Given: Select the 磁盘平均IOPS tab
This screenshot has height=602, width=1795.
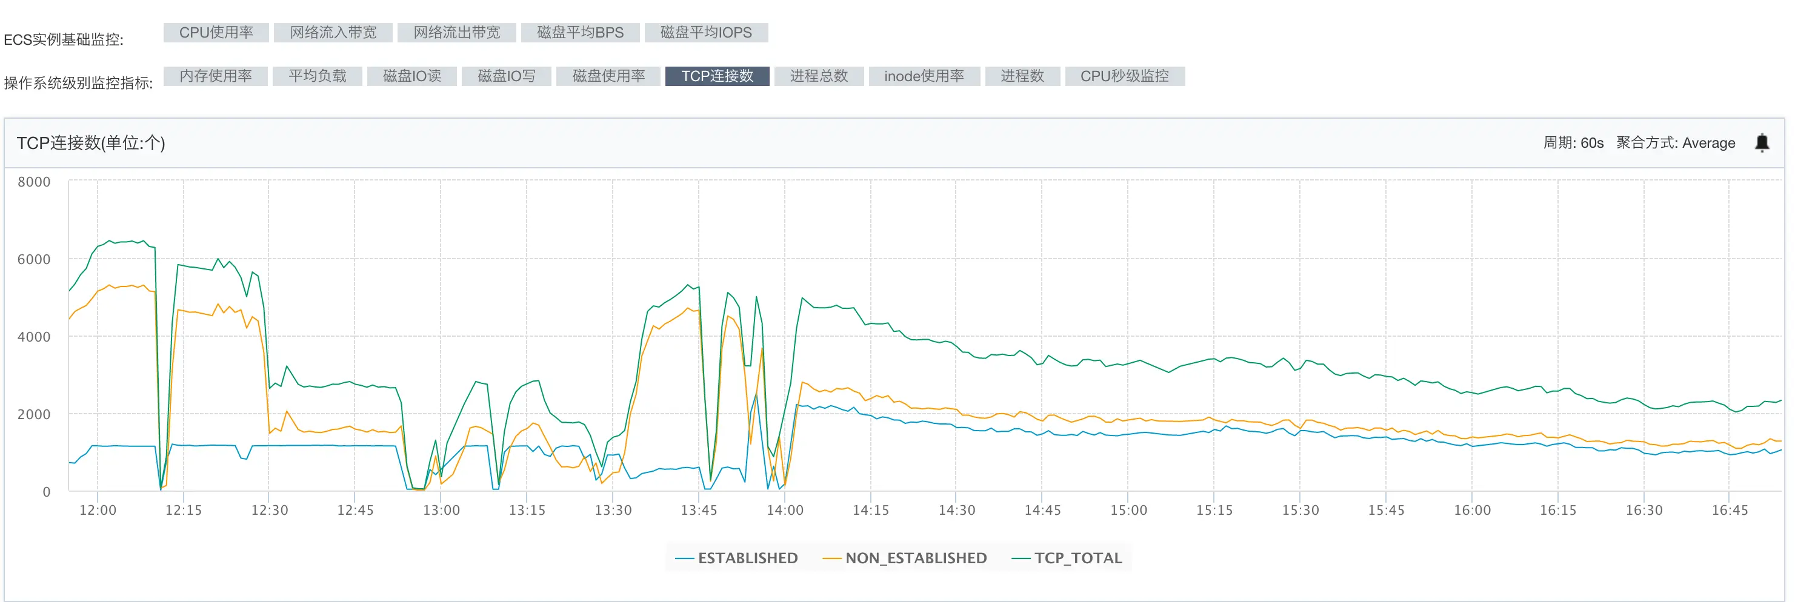Looking at the screenshot, I should coord(706,33).
